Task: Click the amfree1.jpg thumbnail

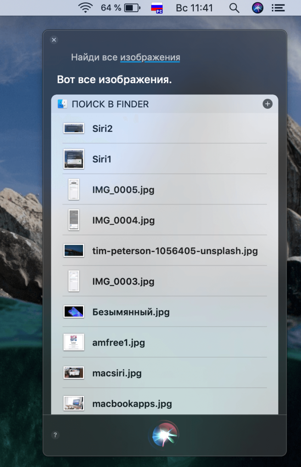Action: [74, 342]
